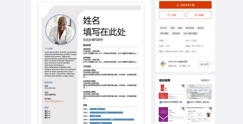243x124 pixels.
Task: Click the 大小: 0.2M text
Action: (191, 41)
